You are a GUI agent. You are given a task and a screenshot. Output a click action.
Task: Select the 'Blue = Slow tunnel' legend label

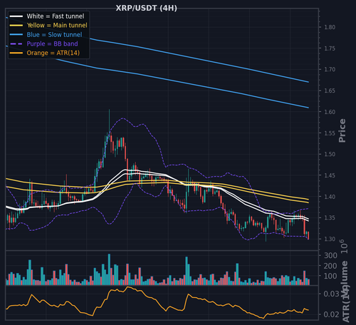tap(54, 34)
